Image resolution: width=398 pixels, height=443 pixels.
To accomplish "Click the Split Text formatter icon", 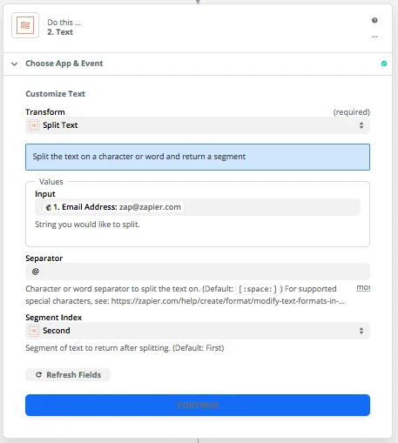I will pos(34,125).
